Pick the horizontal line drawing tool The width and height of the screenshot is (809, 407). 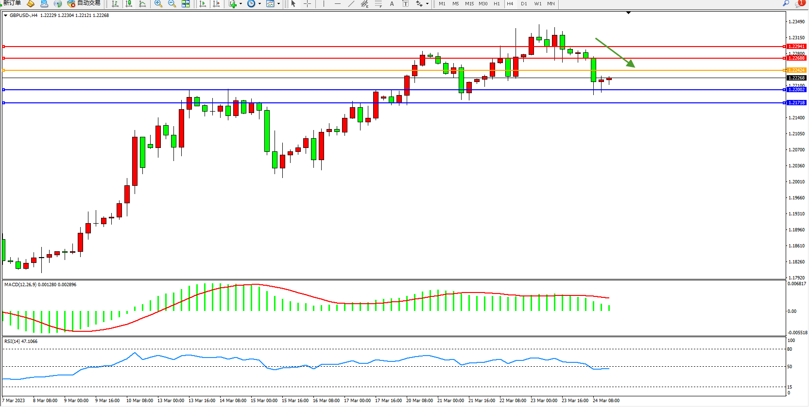coord(338,4)
